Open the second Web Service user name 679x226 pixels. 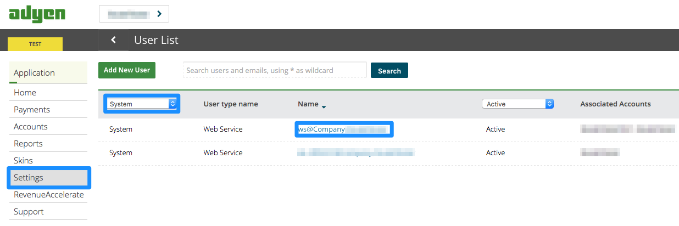[x=355, y=152]
